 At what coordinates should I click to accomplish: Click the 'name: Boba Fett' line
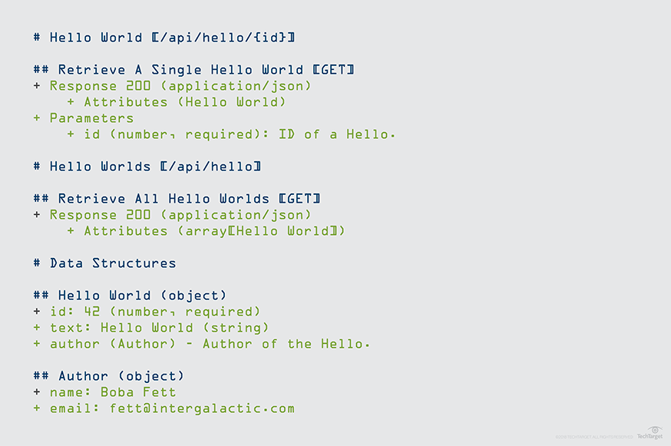[113, 392]
